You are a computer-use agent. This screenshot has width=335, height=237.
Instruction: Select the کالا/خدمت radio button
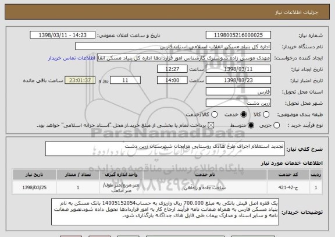214,115
